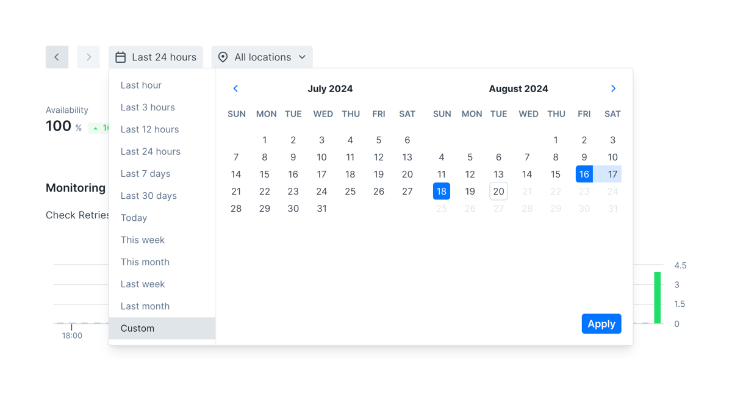Expand the All locations dropdown
The height and width of the screenshot is (405, 732).
(x=262, y=57)
